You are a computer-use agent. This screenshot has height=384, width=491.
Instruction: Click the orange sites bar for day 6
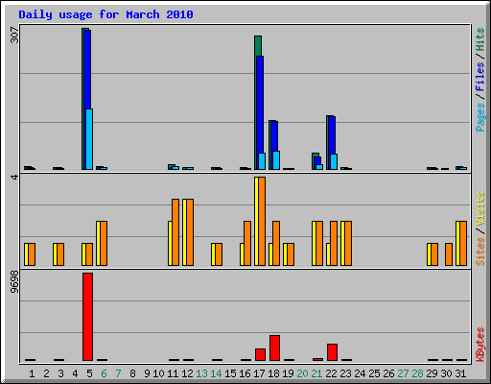[x=104, y=243]
